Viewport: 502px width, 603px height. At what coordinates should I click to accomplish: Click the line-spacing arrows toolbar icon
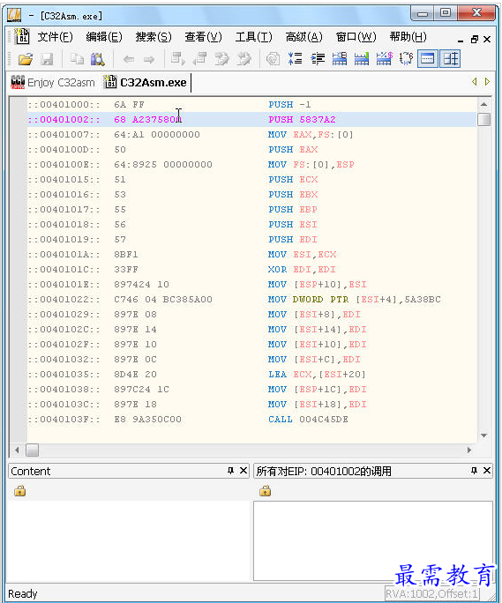coord(296,59)
